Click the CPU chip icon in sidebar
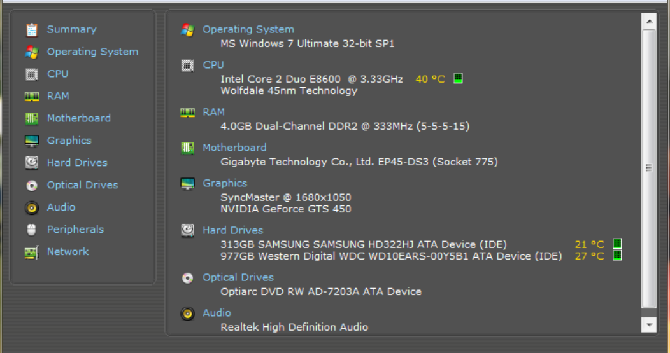Image resolution: width=670 pixels, height=353 pixels. 32,74
